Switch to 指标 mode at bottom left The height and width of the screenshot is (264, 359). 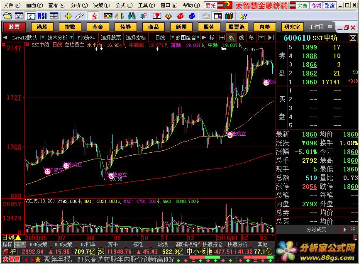click(x=7, y=244)
